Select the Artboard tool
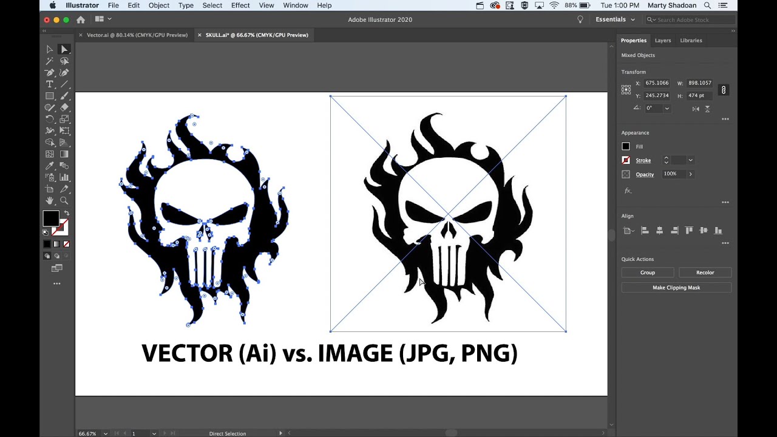This screenshot has width=777, height=437. (50, 189)
